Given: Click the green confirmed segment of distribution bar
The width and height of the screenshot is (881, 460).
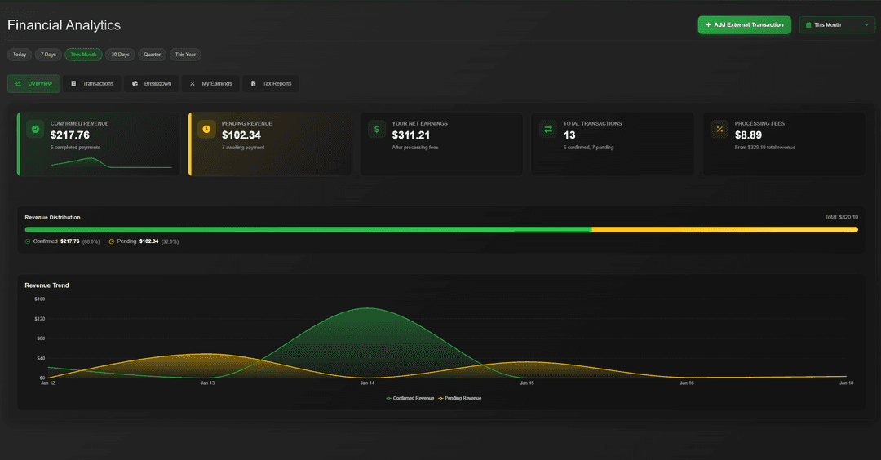Looking at the screenshot, I should (308, 230).
